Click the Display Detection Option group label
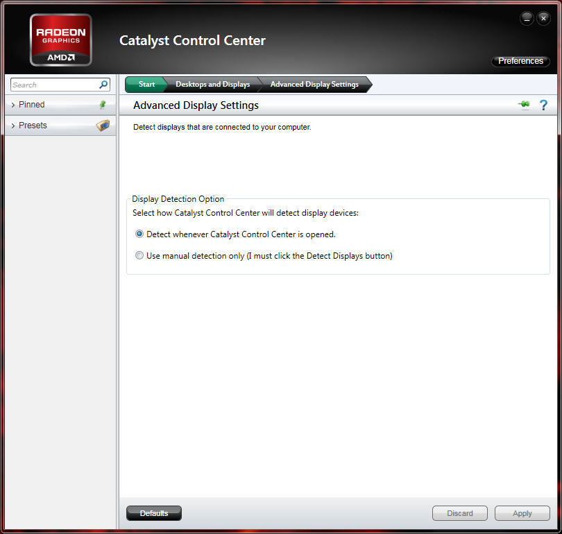Screen dimensions: 562x534 click(178, 199)
